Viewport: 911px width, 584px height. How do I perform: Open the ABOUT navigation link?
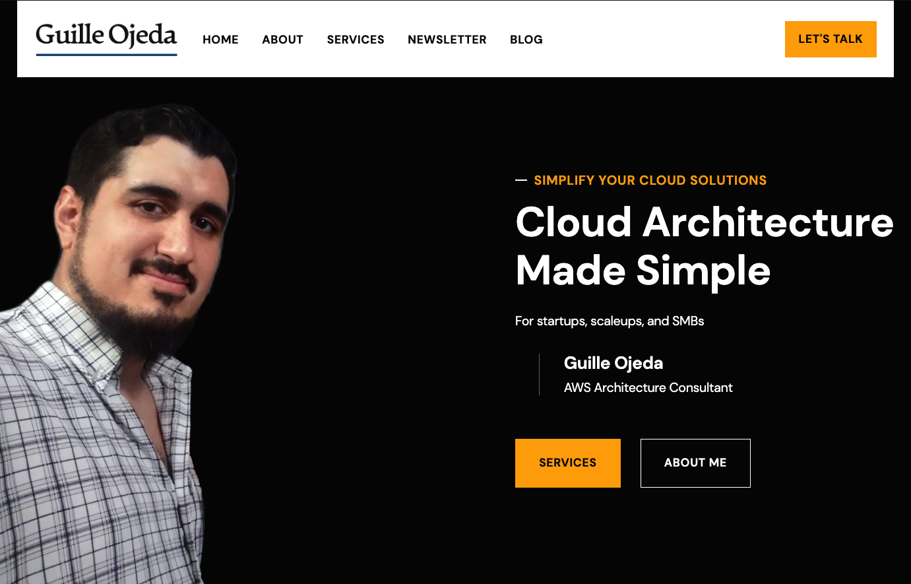pyautogui.click(x=282, y=40)
